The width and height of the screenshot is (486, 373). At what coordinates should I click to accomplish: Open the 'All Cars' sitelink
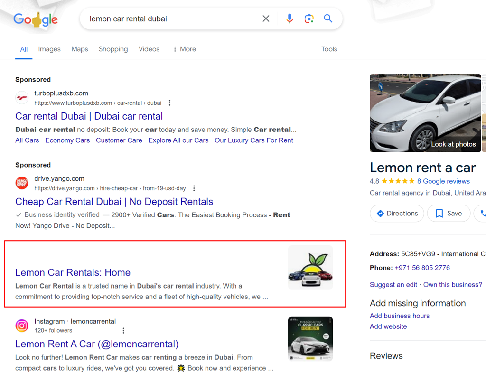click(27, 140)
